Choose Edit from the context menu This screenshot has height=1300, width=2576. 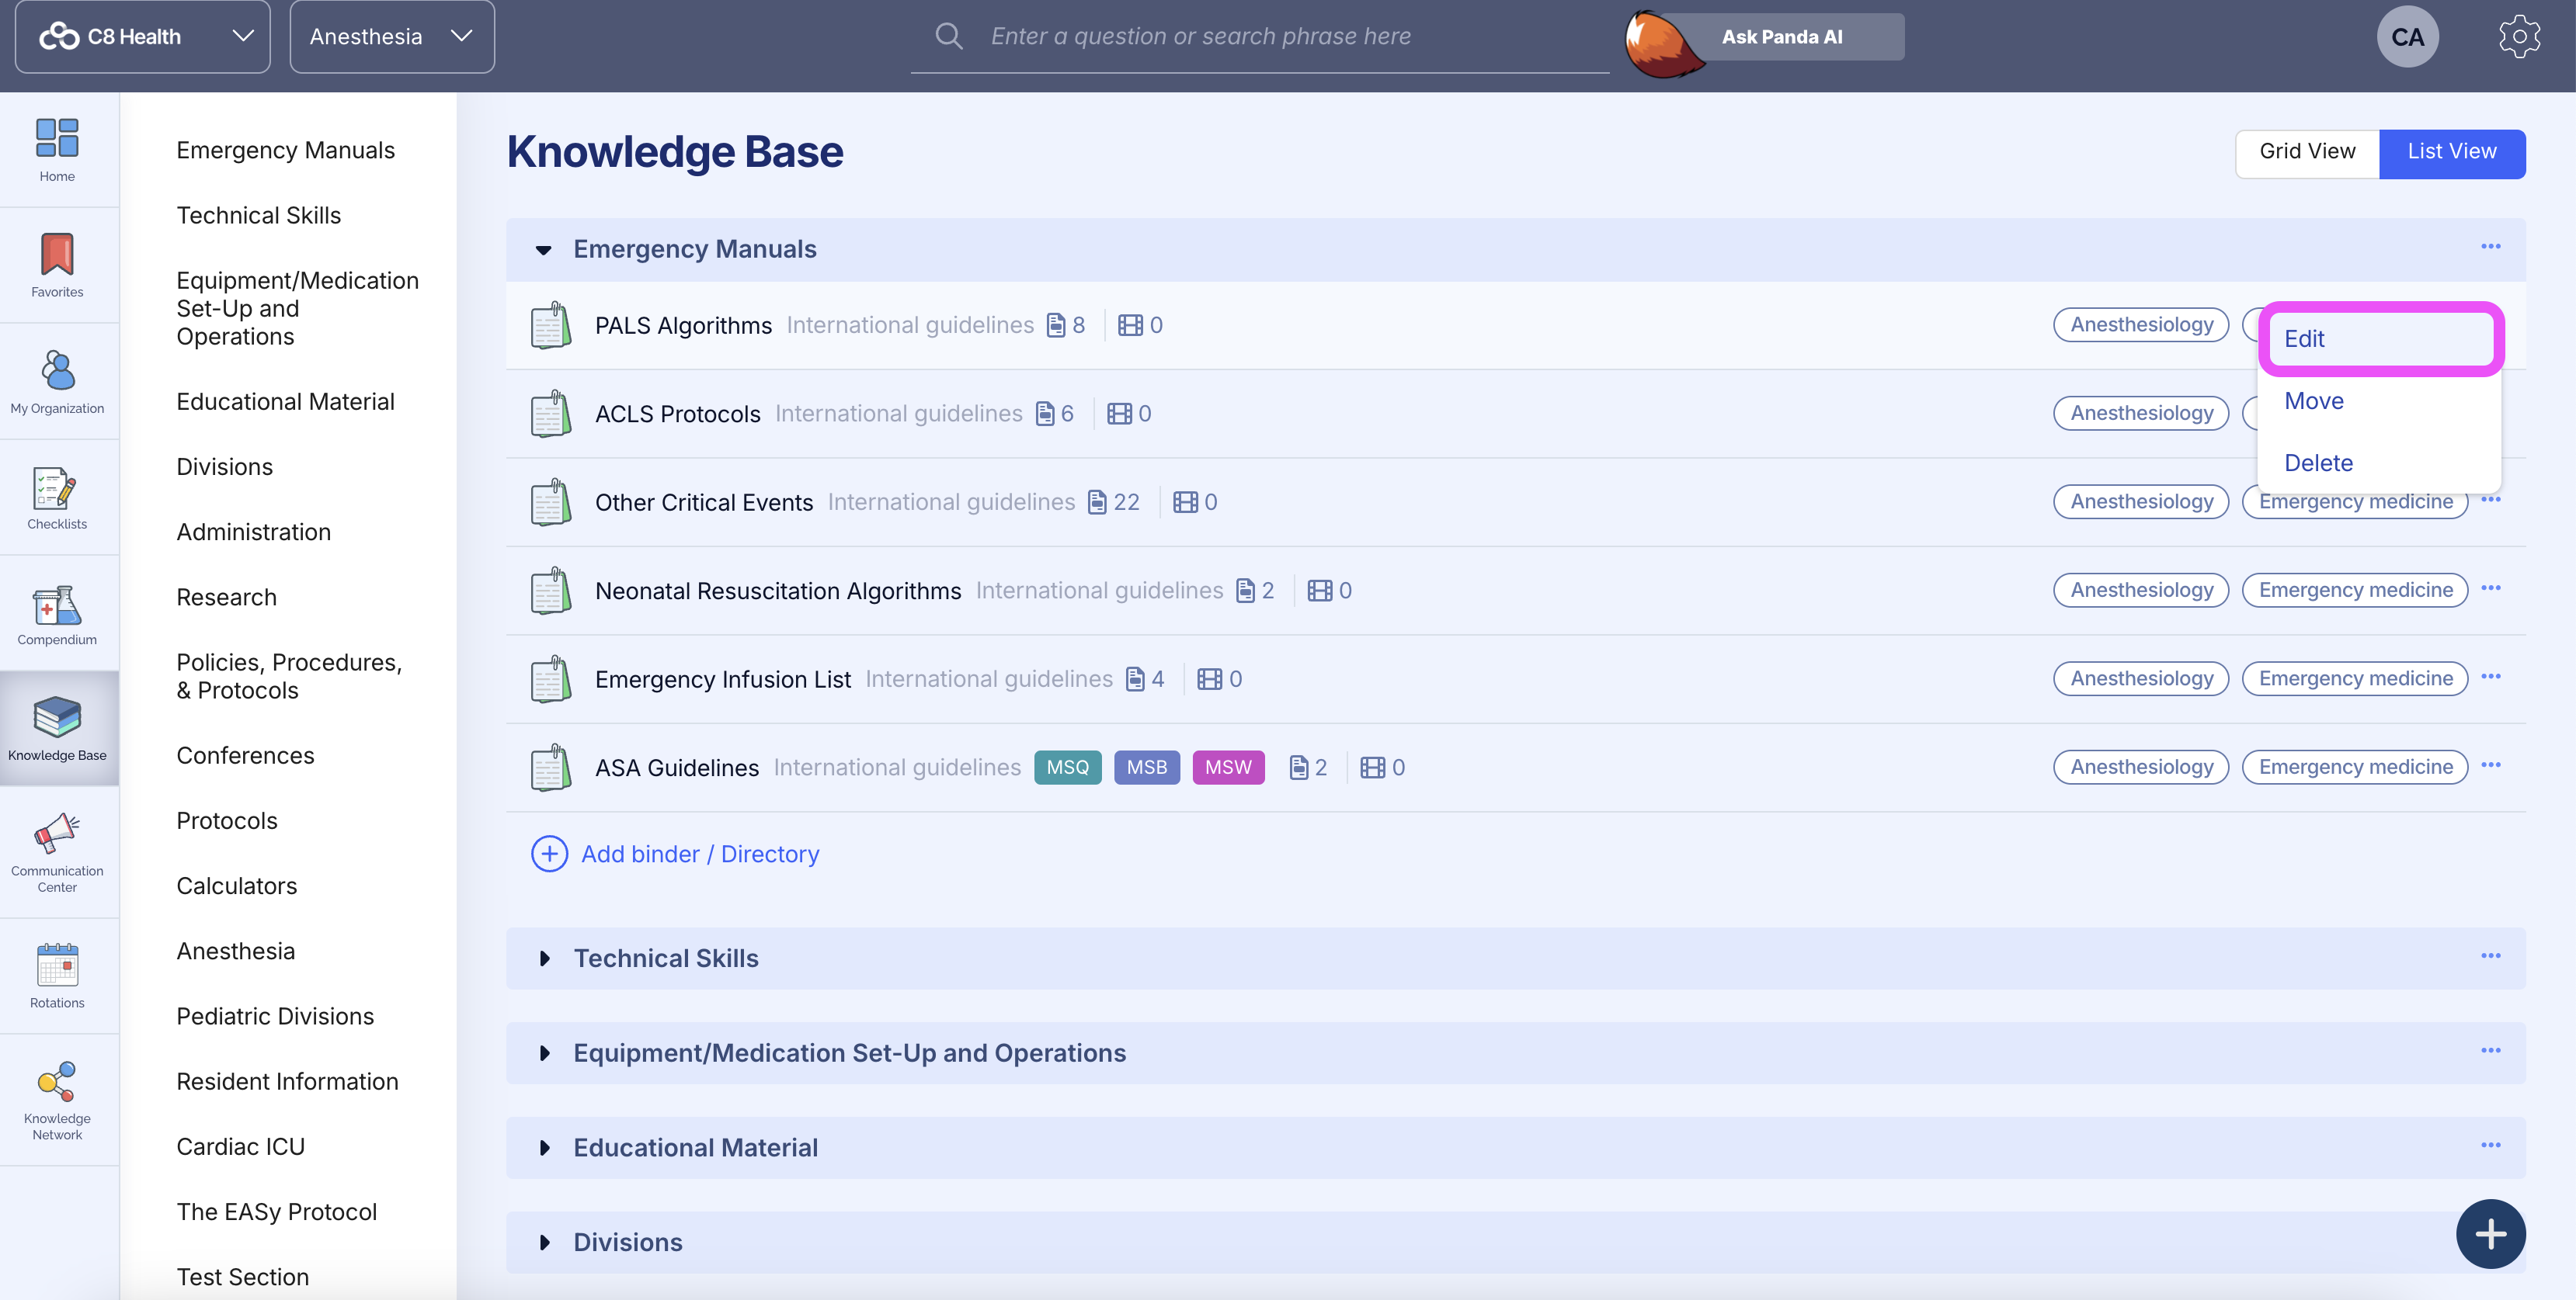tap(2380, 338)
